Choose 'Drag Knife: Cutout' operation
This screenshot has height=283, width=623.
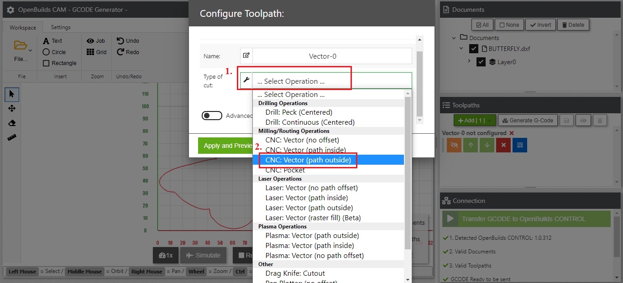click(328, 273)
